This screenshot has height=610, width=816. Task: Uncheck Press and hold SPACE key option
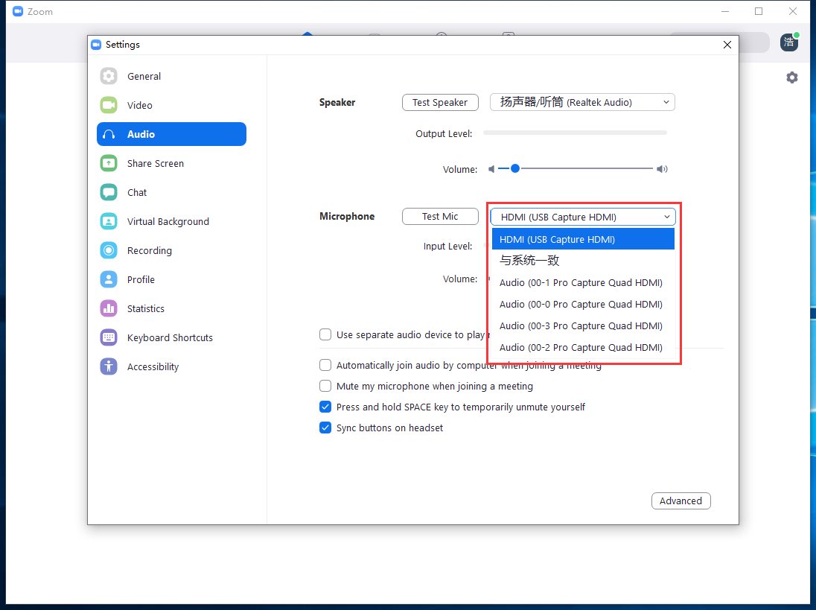point(325,407)
